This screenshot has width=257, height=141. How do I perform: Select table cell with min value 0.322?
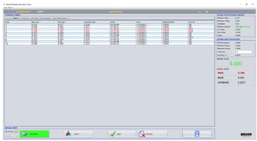tap(44, 25)
